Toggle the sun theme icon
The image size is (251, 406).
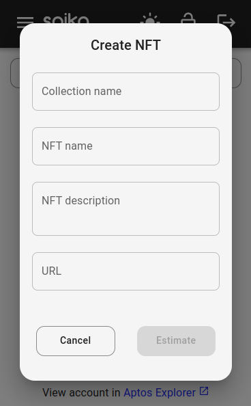tap(150, 18)
